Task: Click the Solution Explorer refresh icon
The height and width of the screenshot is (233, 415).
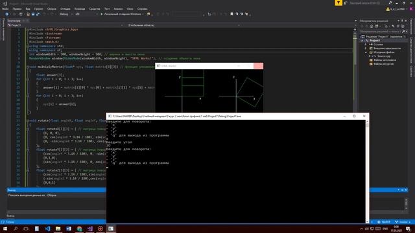Action: click(393, 26)
